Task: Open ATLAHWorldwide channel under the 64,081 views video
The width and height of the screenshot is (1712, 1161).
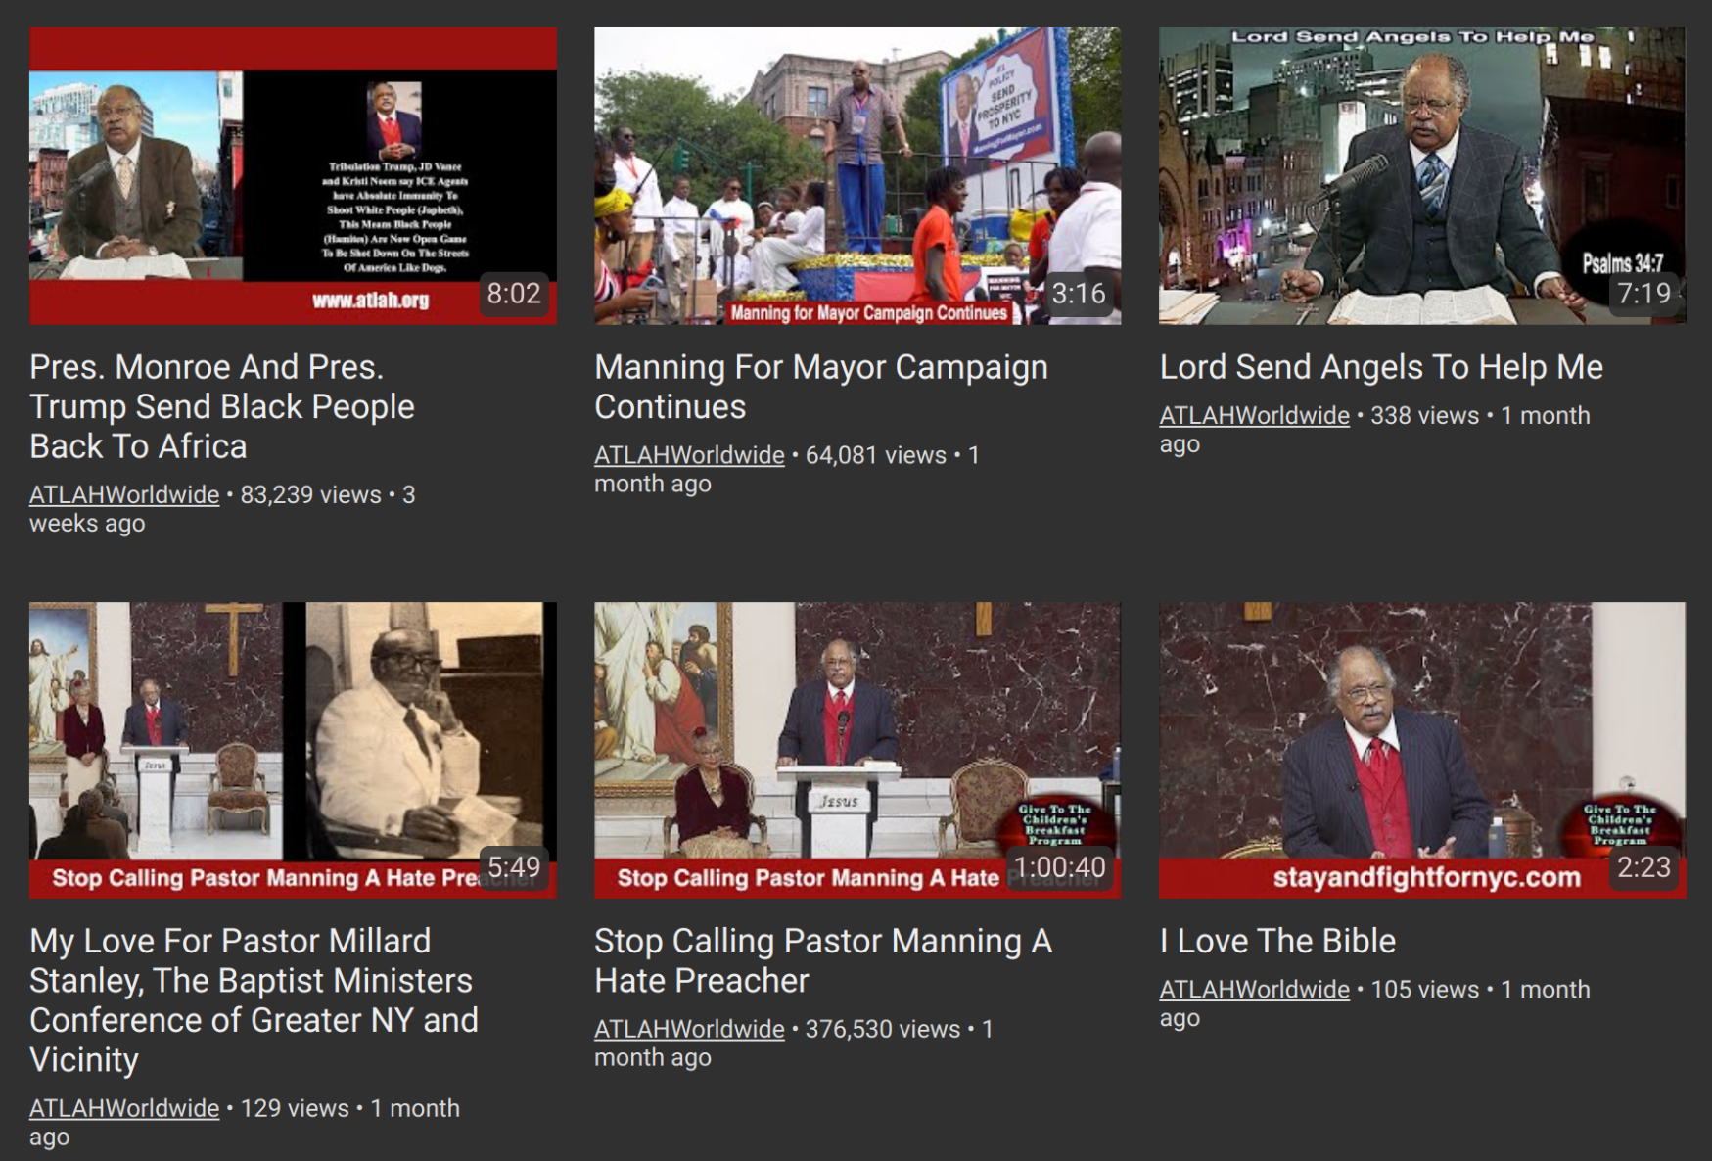Action: 689,455
